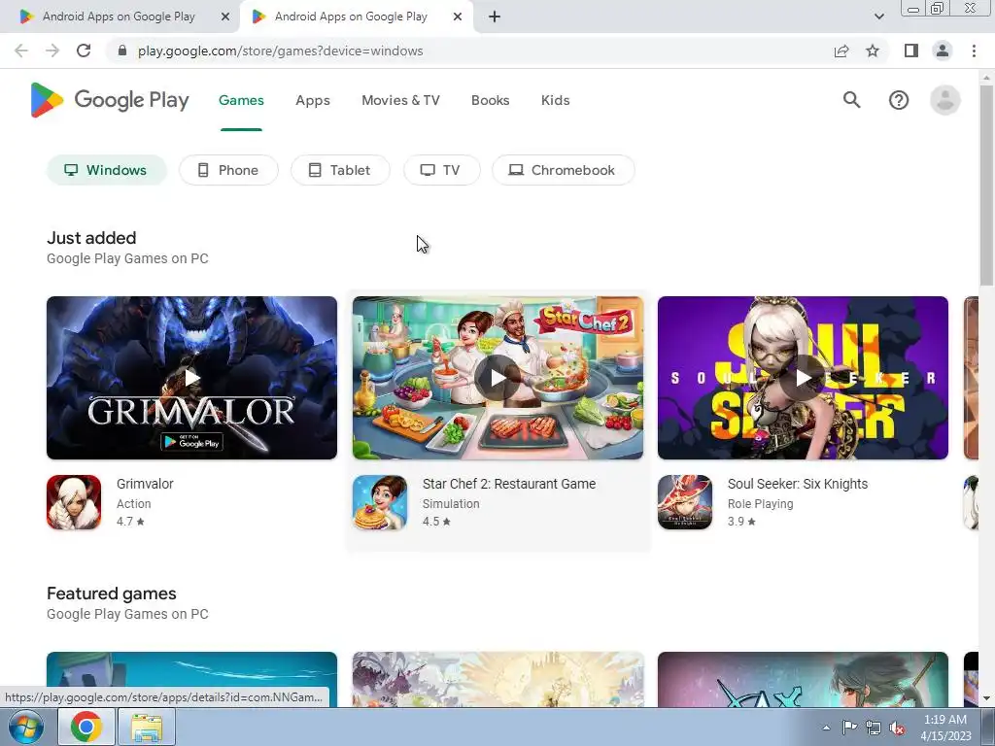Viewport: 995px width, 746px height.
Task: Switch to the first browser tab
Action: tap(119, 17)
